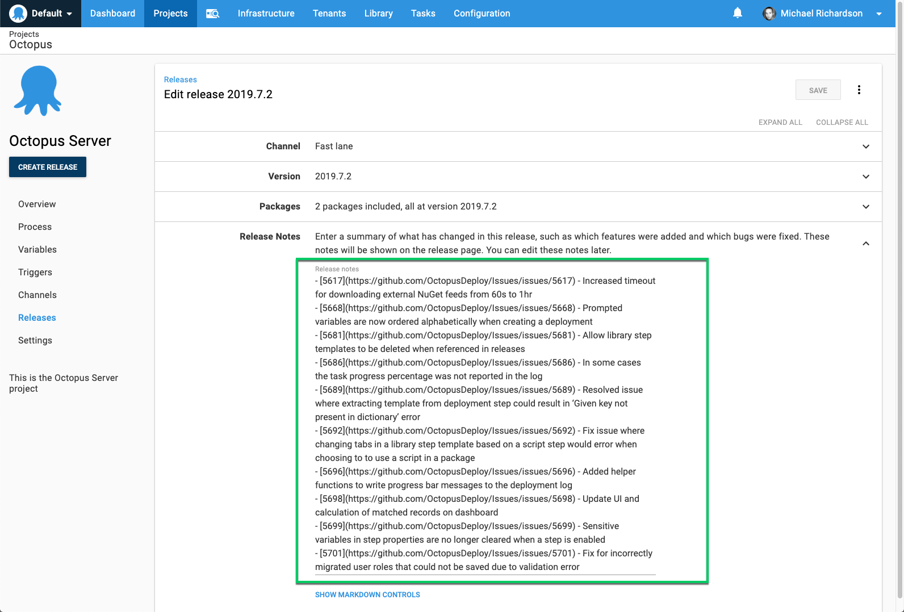This screenshot has height=612, width=904.
Task: Click COLLAPSE ALL
Action: [842, 122]
